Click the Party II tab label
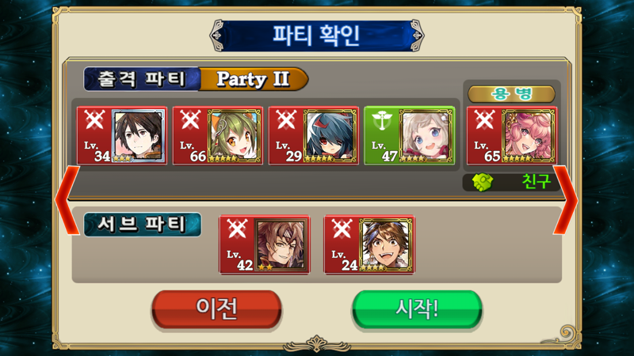This screenshot has width=634, height=356. pyautogui.click(x=253, y=78)
